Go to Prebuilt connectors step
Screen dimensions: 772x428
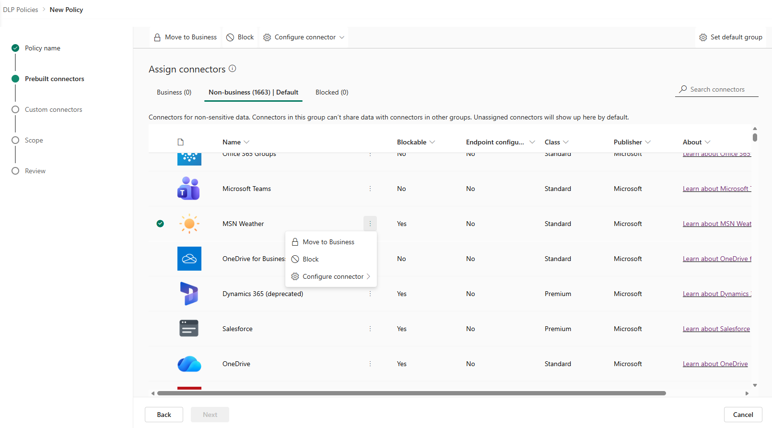click(x=55, y=79)
